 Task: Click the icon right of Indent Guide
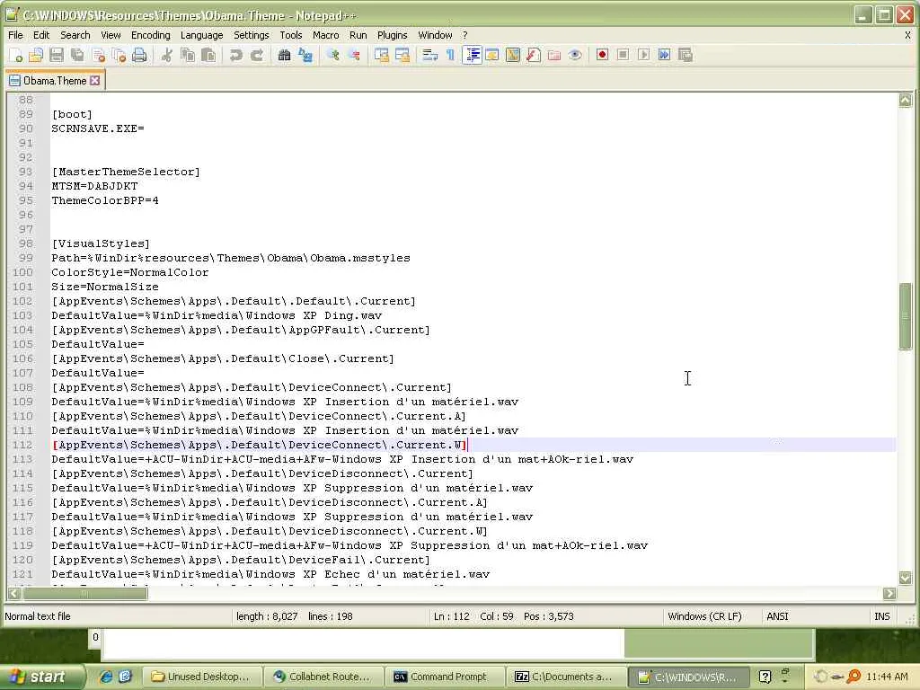point(491,55)
